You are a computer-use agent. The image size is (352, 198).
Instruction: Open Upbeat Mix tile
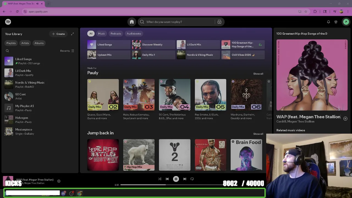pos(109,55)
